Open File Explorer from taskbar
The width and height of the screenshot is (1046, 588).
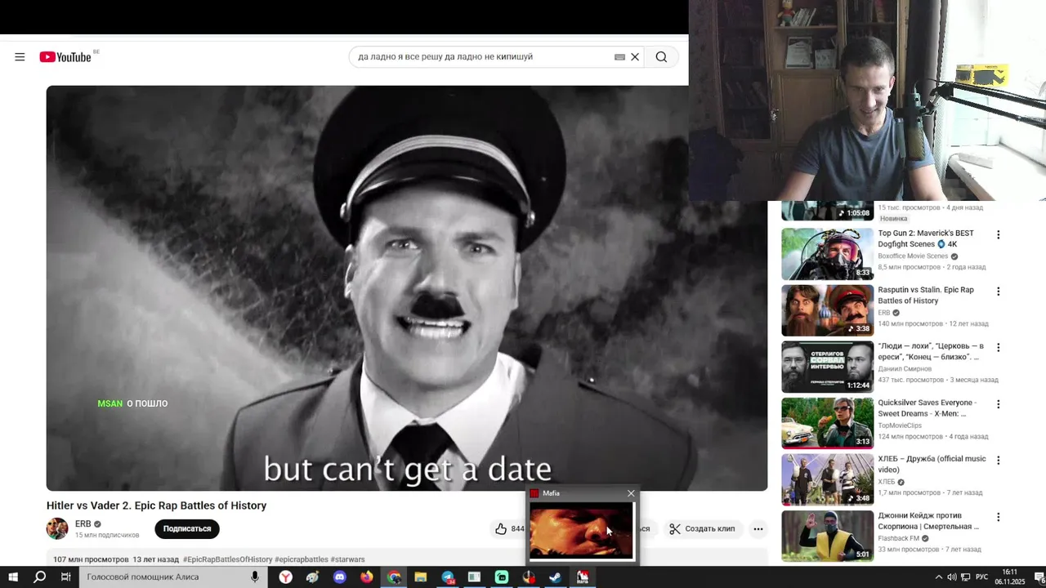[420, 577]
